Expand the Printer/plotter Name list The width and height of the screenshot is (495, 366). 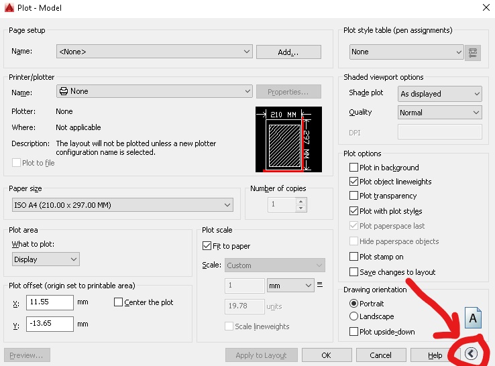click(x=154, y=91)
